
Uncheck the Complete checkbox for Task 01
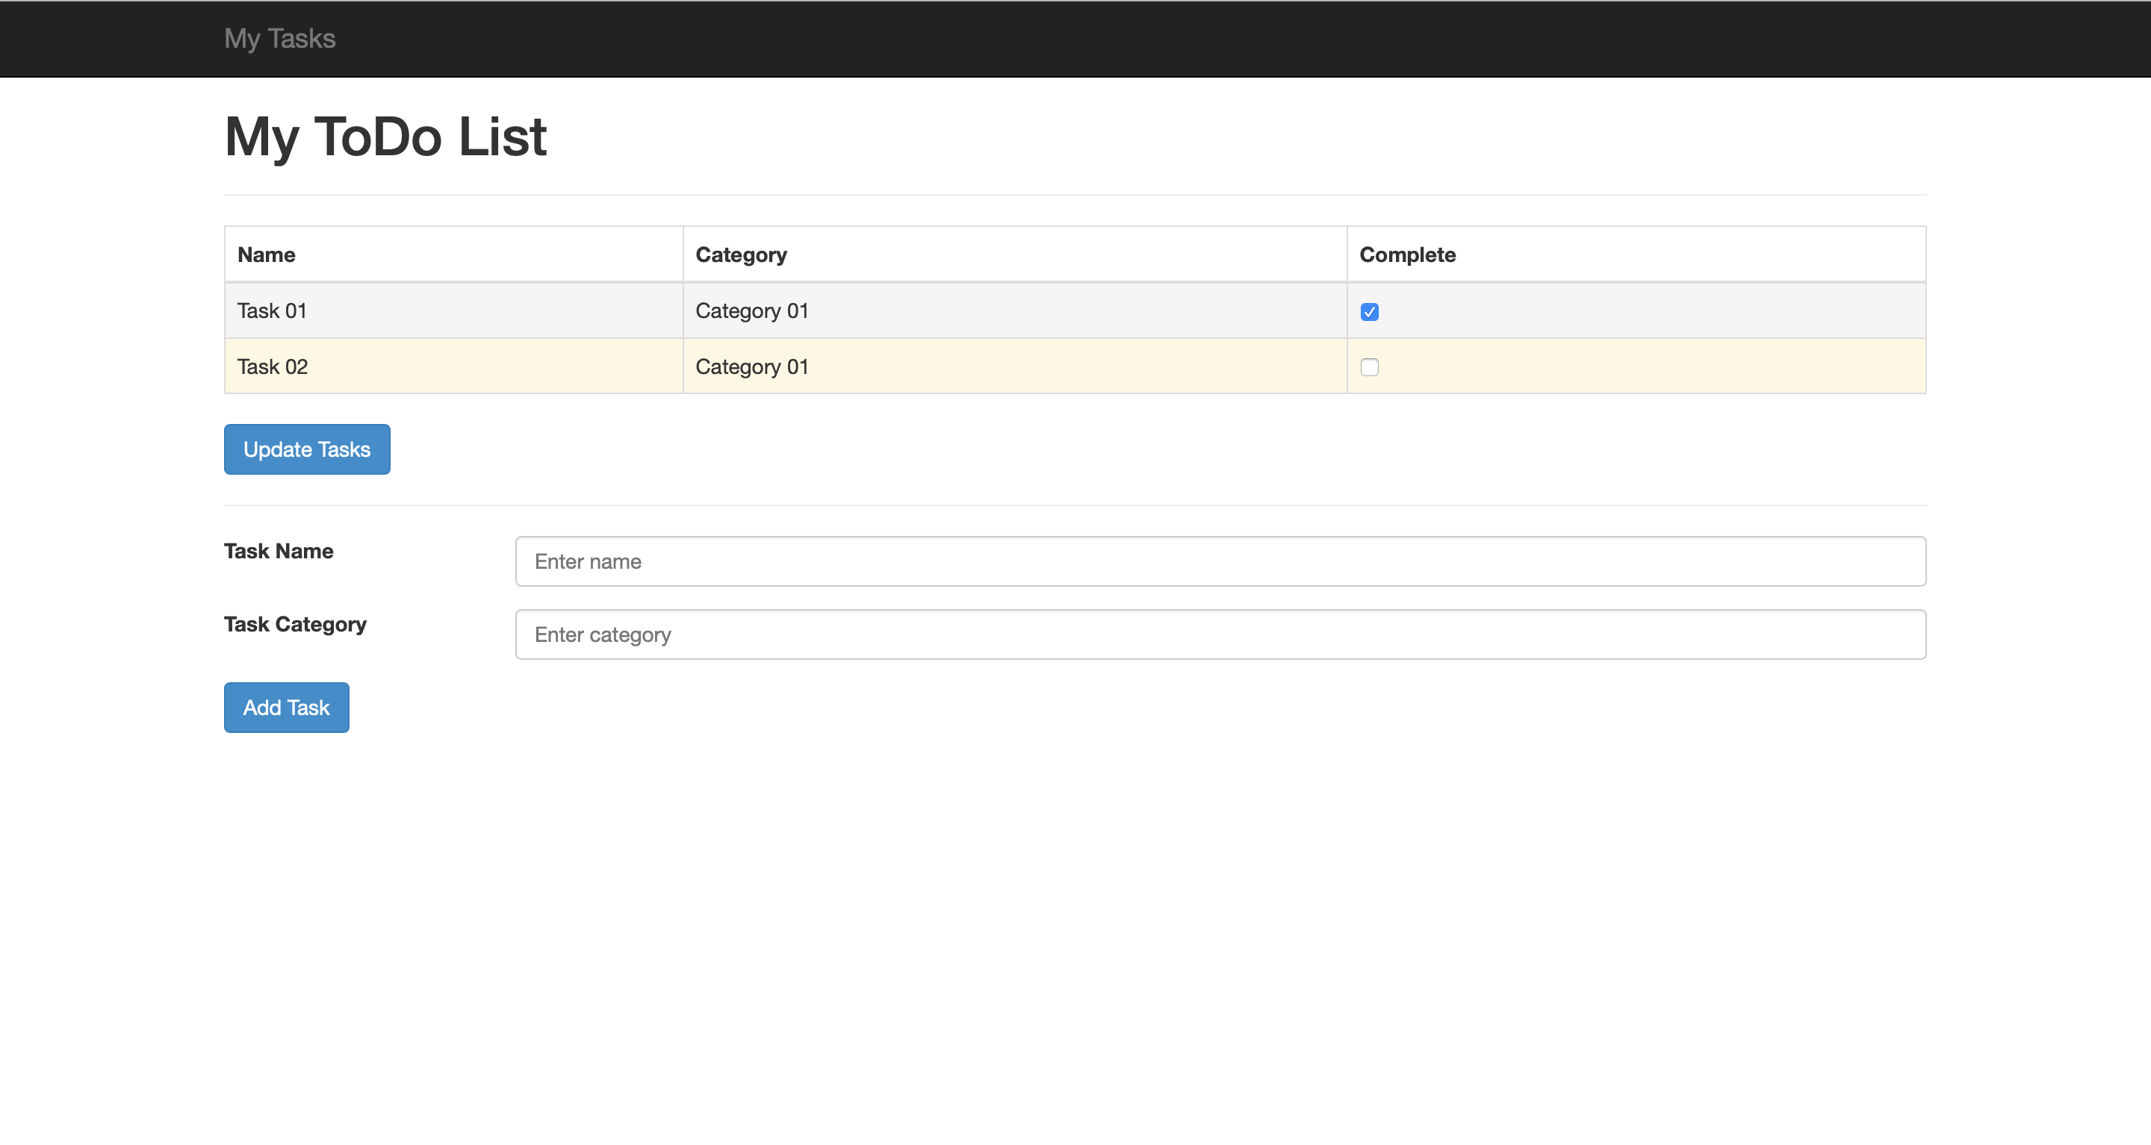click(1370, 311)
